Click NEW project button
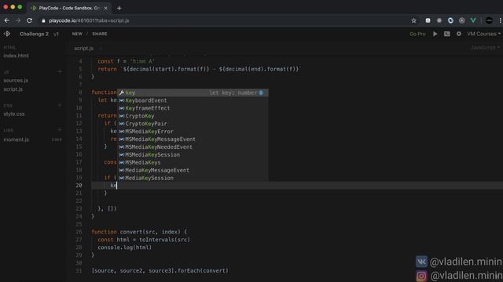The width and height of the screenshot is (503, 282). coord(77,34)
